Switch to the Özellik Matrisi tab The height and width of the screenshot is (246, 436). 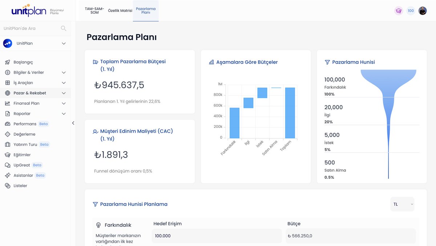click(120, 11)
